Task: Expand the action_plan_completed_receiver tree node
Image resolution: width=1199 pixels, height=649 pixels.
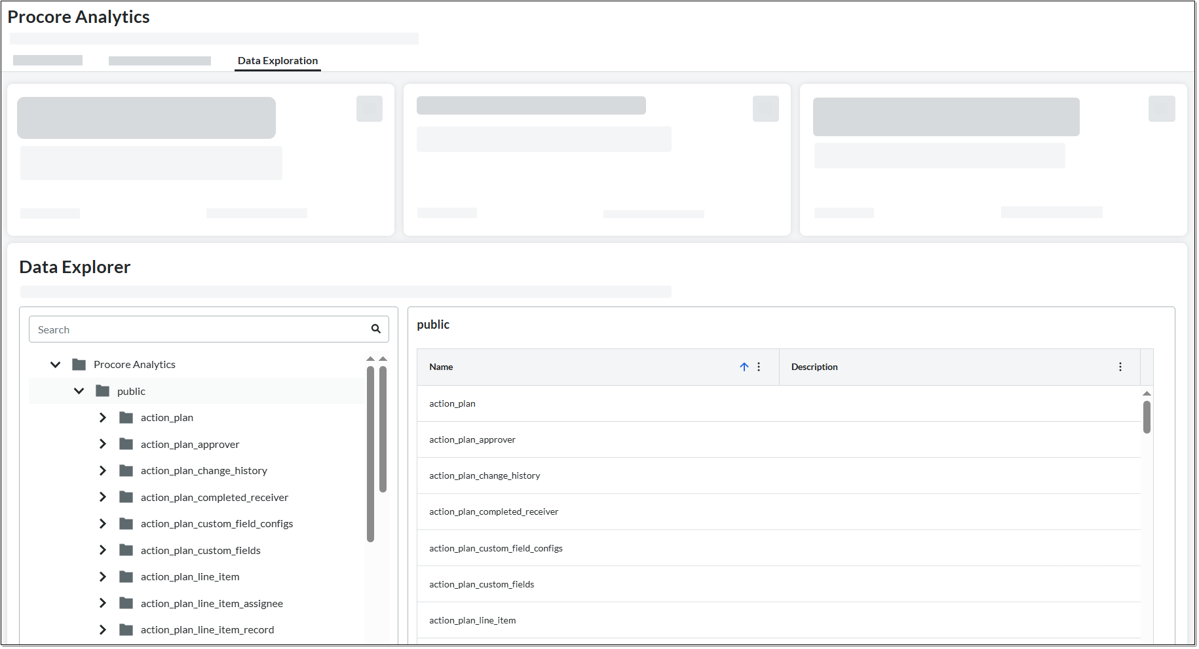Action: 103,497
